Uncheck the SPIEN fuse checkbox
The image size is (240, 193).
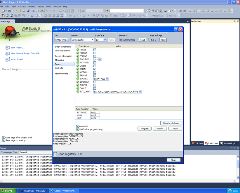95,69
